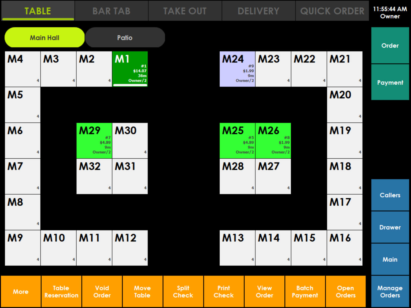Select table M15
The height and width of the screenshot is (308, 411).
pyautogui.click(x=309, y=248)
